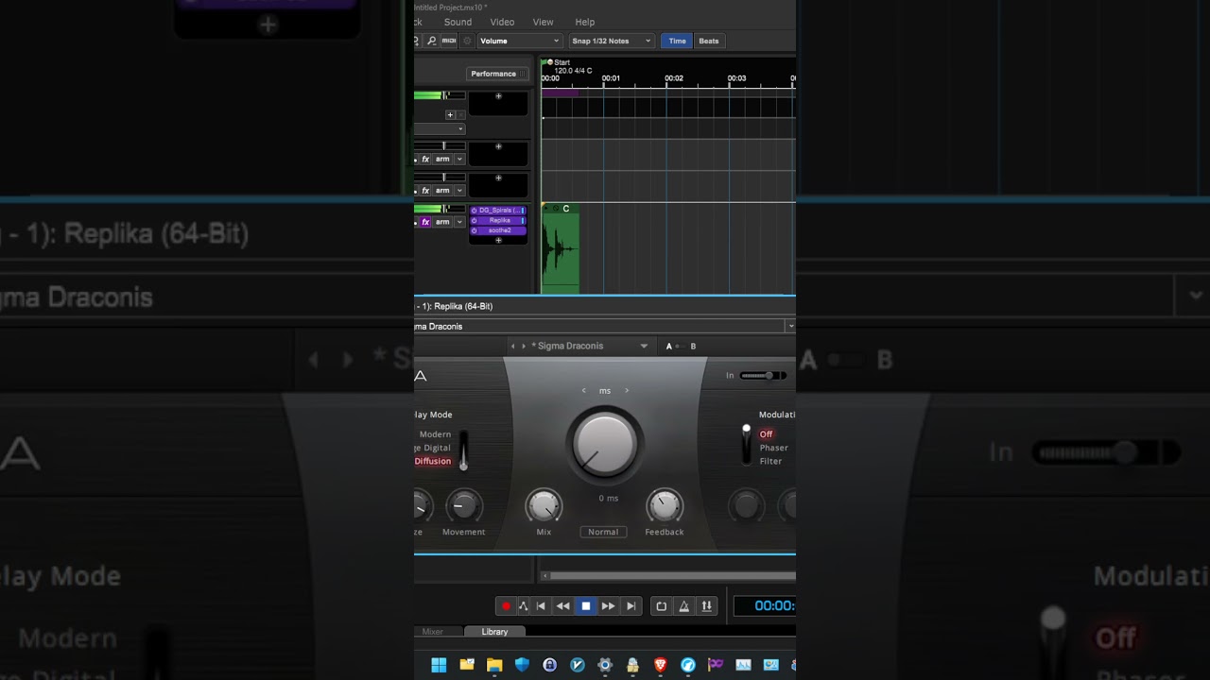Click the Replika In level slider
The width and height of the screenshot is (1210, 680).
point(763,376)
